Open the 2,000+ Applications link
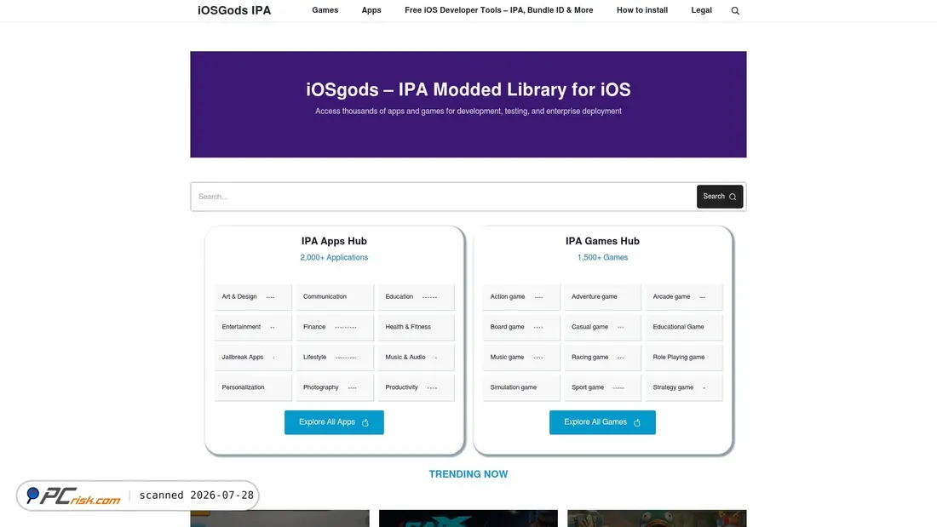This screenshot has height=527, width=937. click(x=334, y=257)
